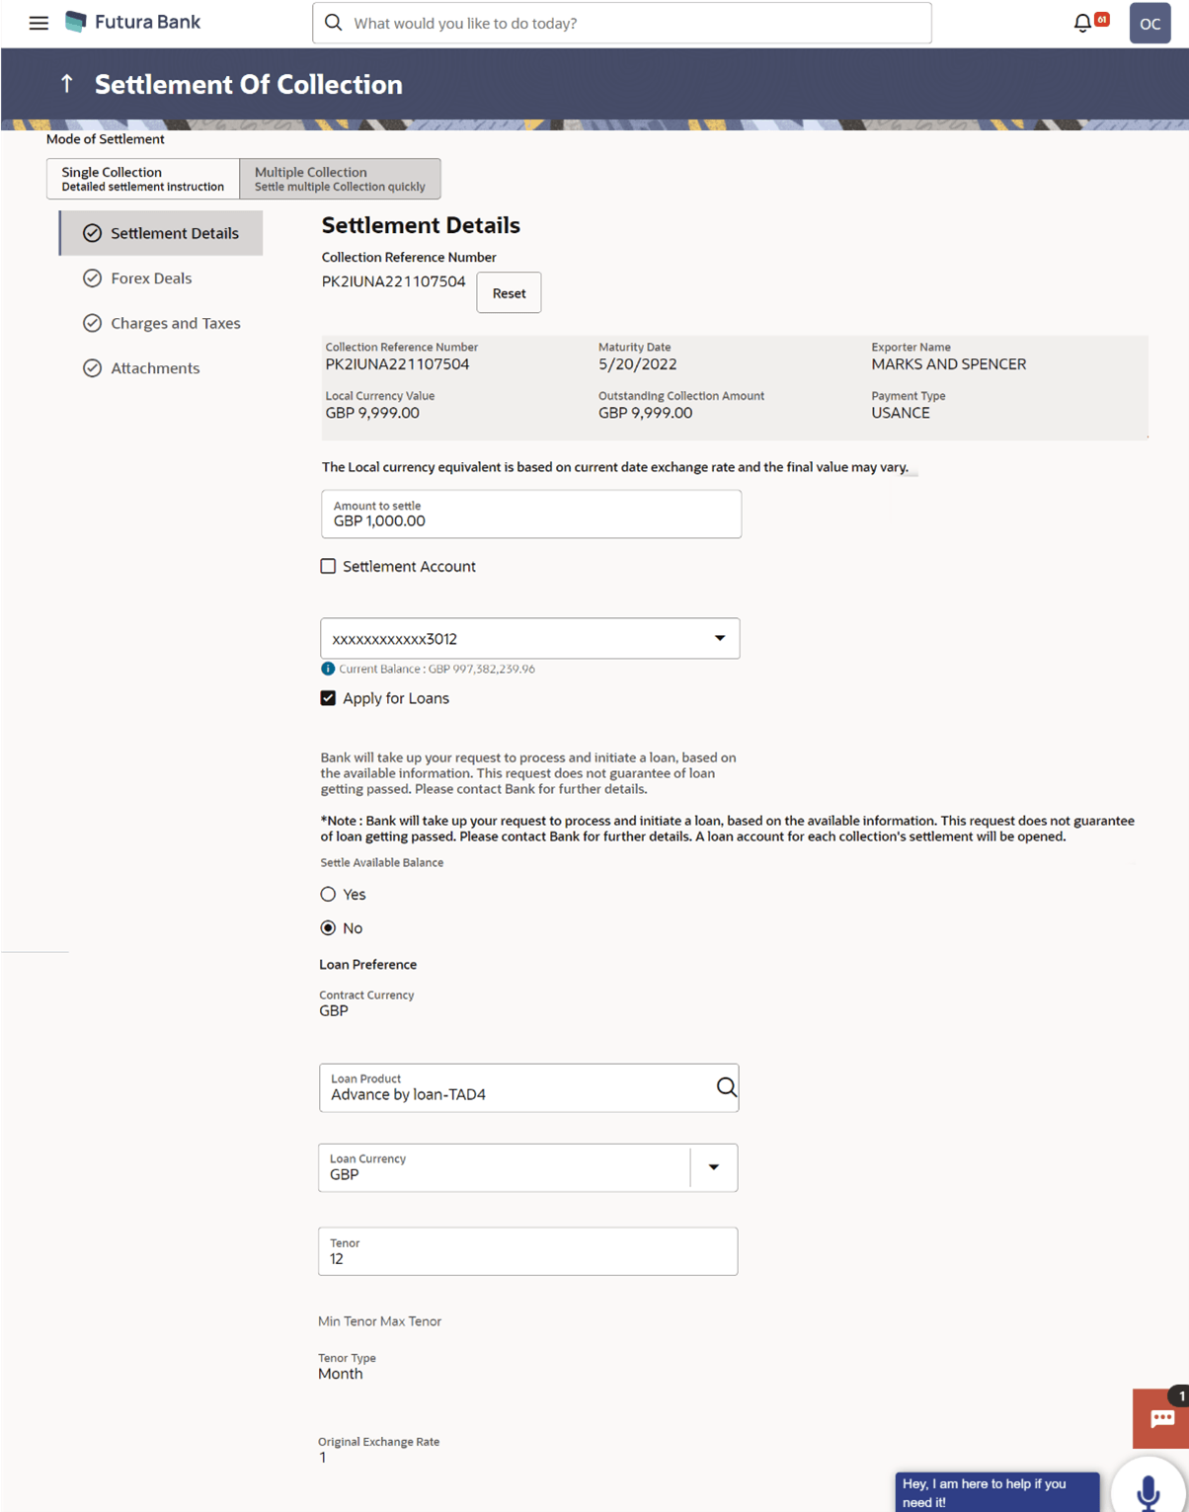Uncheck Apply for Loans

tap(328, 697)
